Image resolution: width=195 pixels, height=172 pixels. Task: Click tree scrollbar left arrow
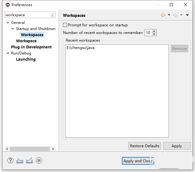point(7,149)
